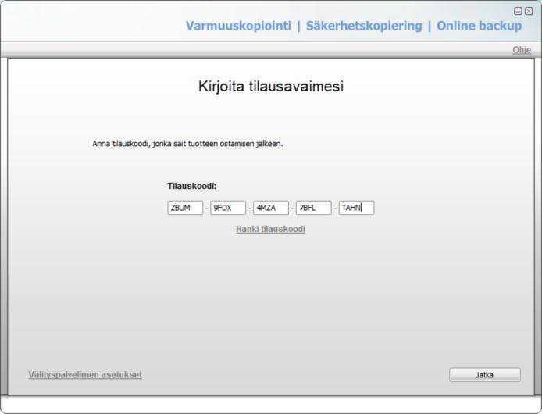The image size is (542, 414).
Task: Close the backup window
Action: [x=529, y=11]
